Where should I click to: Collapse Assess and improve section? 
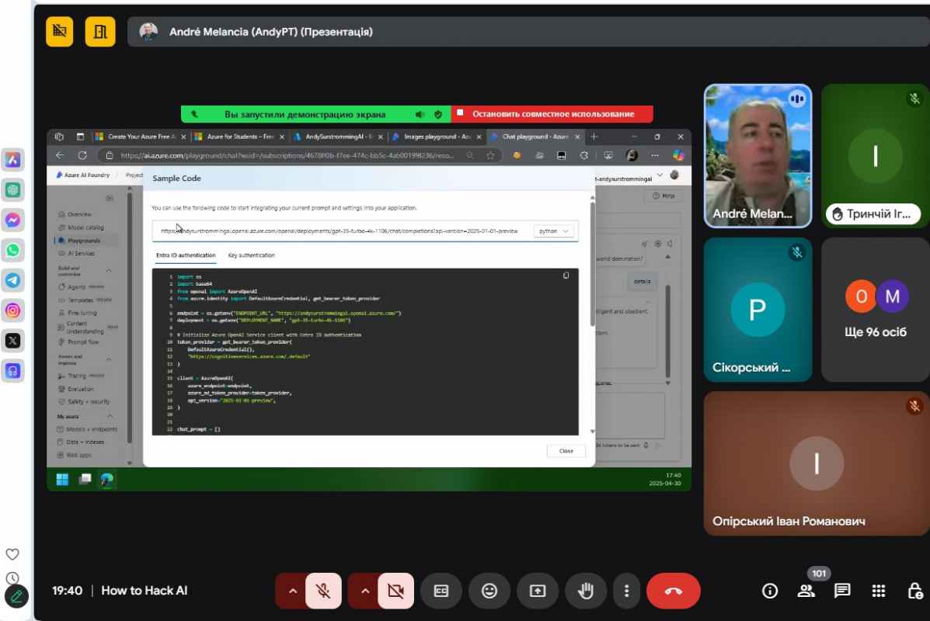tap(109, 359)
